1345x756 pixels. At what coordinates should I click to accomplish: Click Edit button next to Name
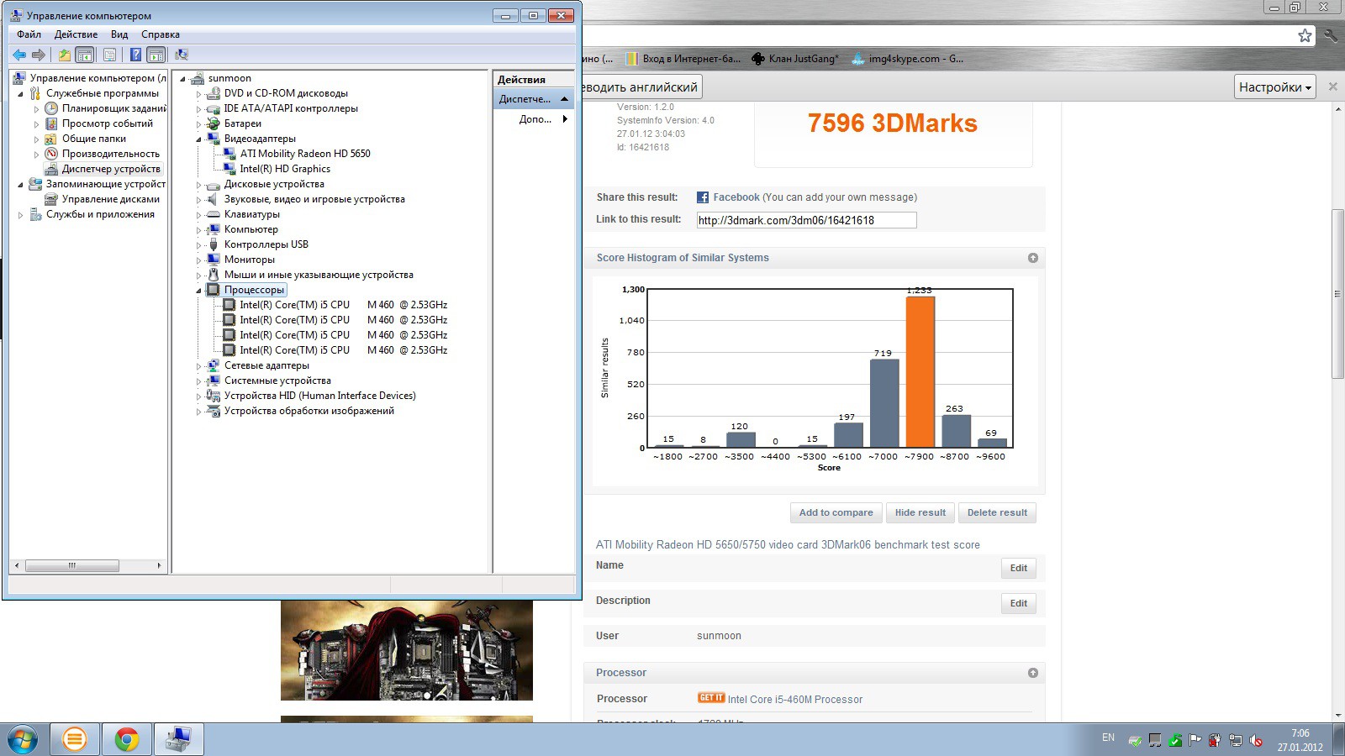click(x=1019, y=568)
